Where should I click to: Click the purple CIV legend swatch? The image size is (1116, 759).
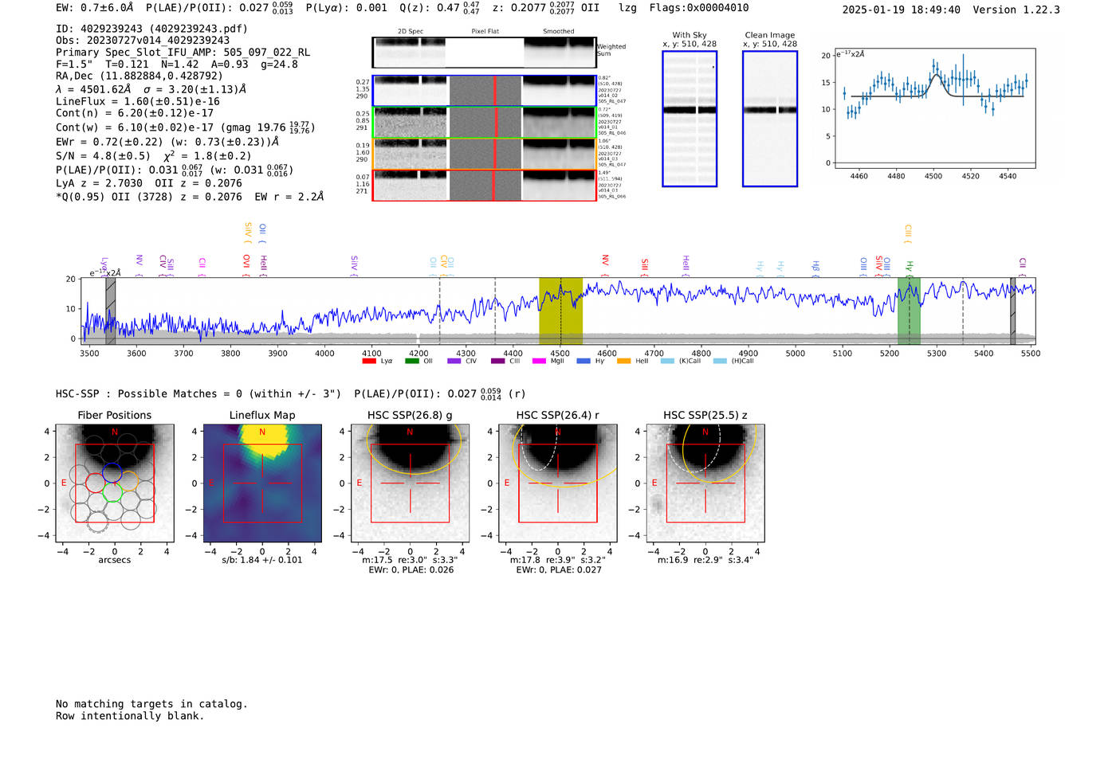point(454,361)
